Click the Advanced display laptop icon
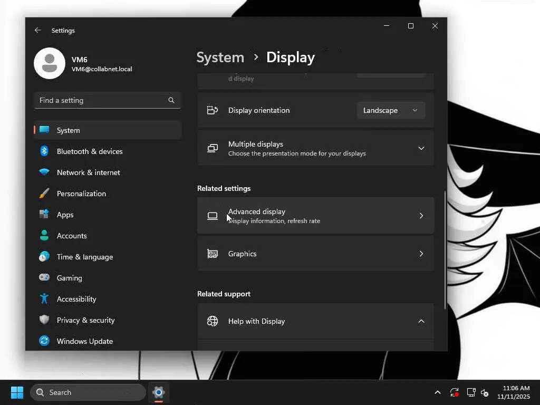Screen dimensions: 540x405 [x=213, y=216]
